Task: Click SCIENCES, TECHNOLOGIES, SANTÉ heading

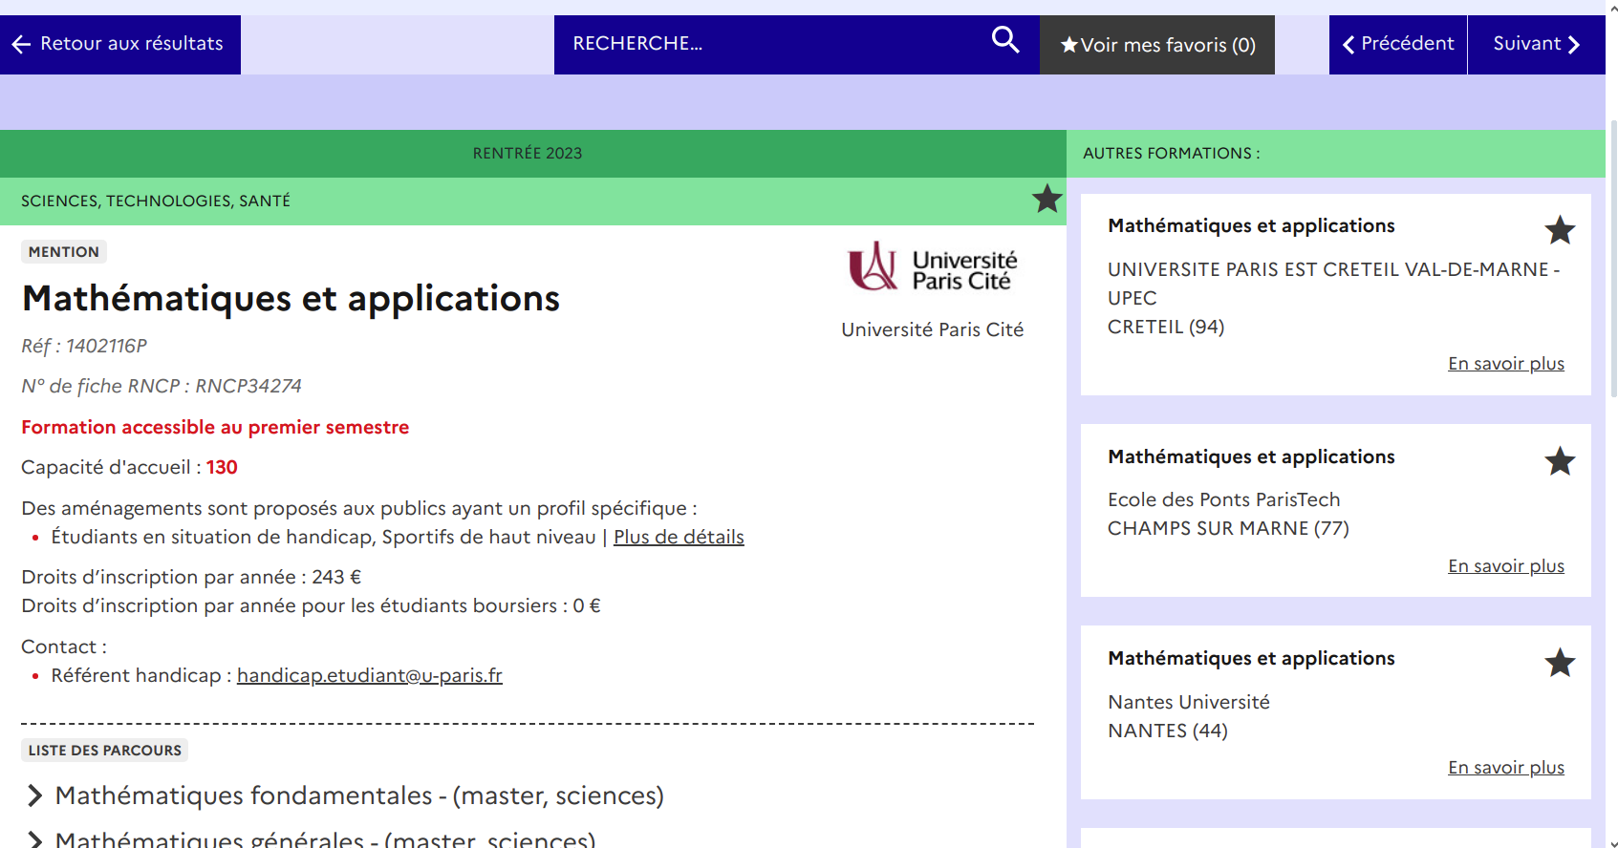Action: (156, 201)
